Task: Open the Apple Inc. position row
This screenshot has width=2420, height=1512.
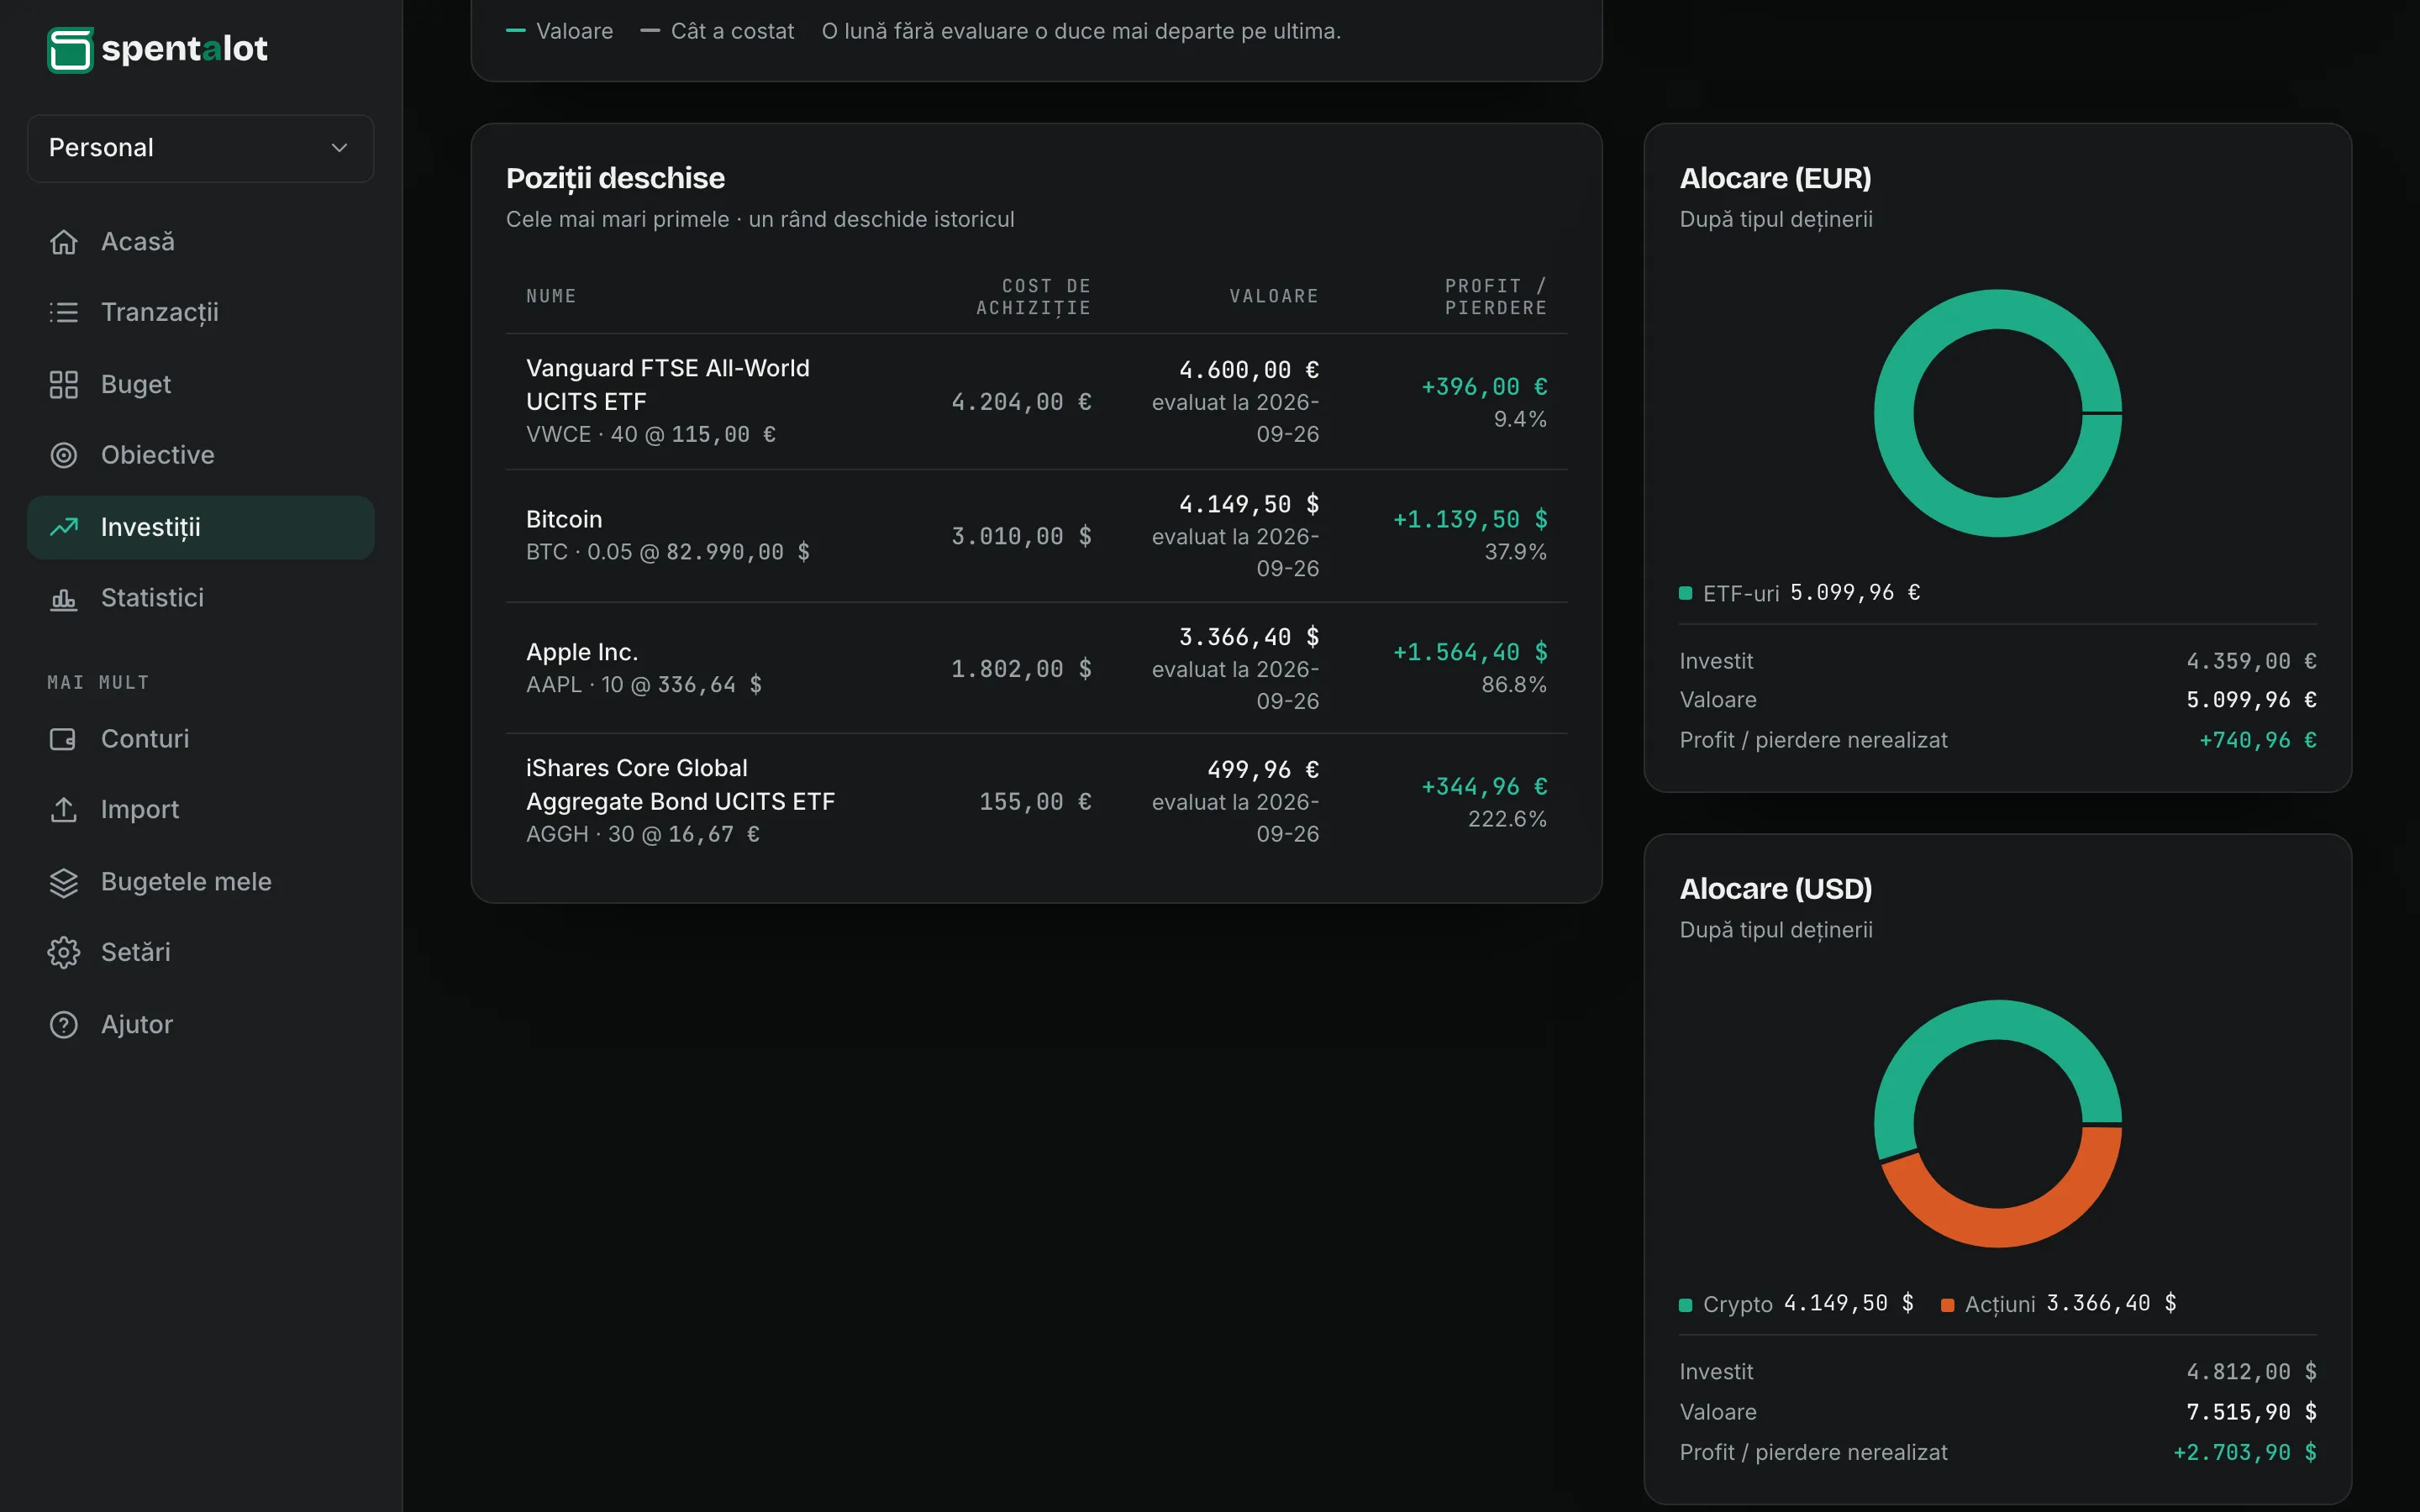Action: (x=1036, y=668)
